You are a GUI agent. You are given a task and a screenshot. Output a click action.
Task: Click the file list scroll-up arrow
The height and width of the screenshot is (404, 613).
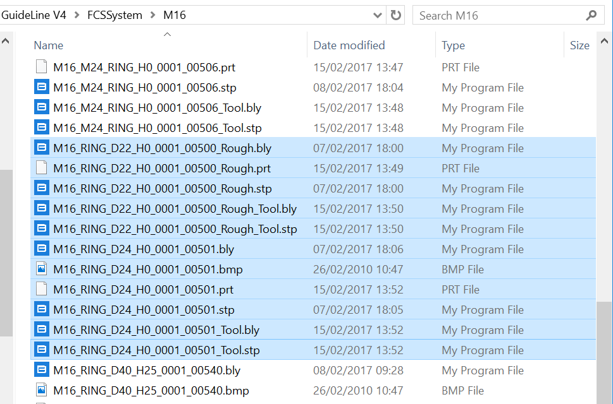[604, 41]
